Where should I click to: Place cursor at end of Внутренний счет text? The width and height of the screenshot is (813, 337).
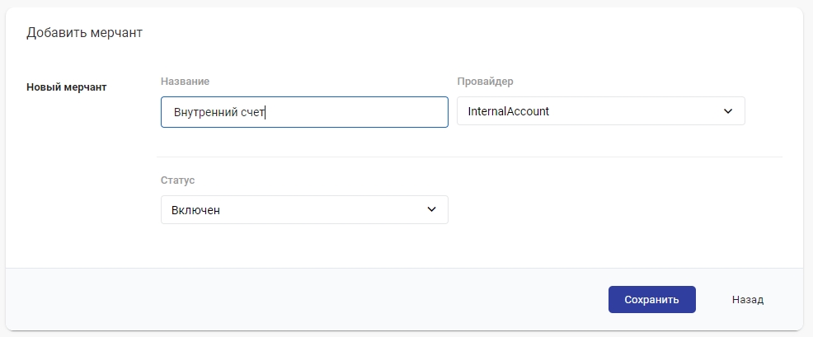266,112
